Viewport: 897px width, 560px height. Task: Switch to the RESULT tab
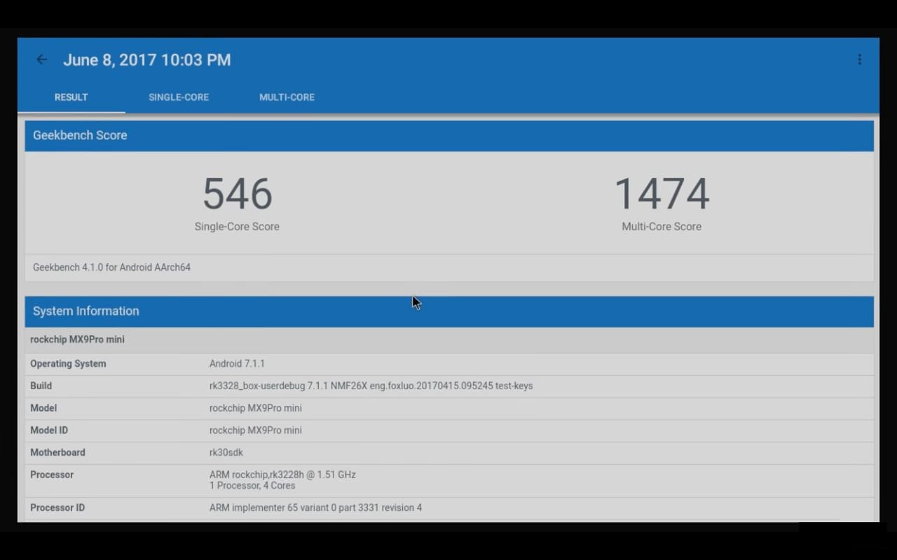click(71, 97)
